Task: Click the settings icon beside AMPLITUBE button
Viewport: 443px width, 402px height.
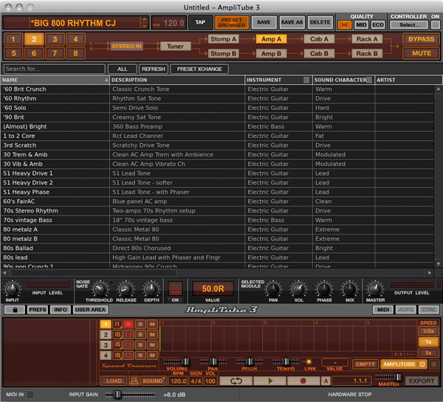Action: click(433, 364)
